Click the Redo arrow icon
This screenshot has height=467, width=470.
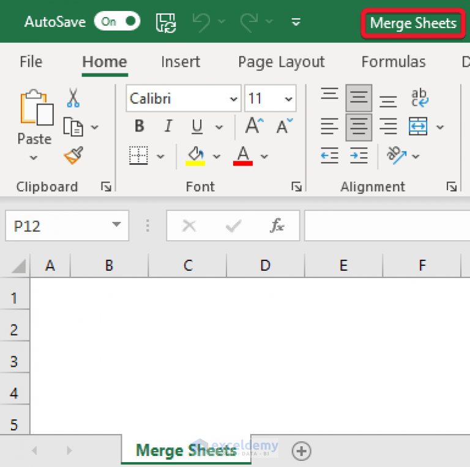(x=249, y=22)
